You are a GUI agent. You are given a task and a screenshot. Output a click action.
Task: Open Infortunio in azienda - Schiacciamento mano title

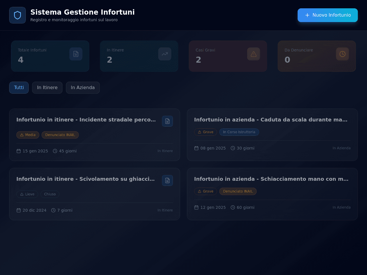[271, 179]
